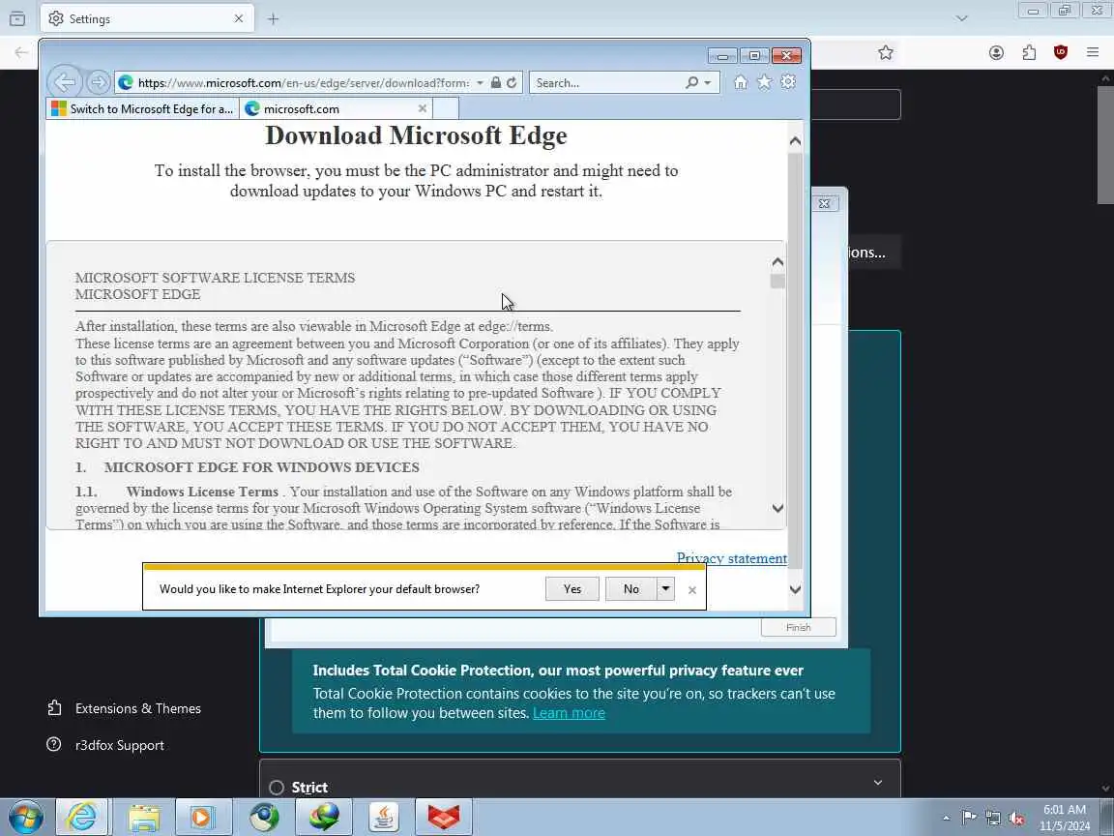Open the Windows Start menu
The height and width of the screenshot is (836, 1114).
pyautogui.click(x=25, y=817)
